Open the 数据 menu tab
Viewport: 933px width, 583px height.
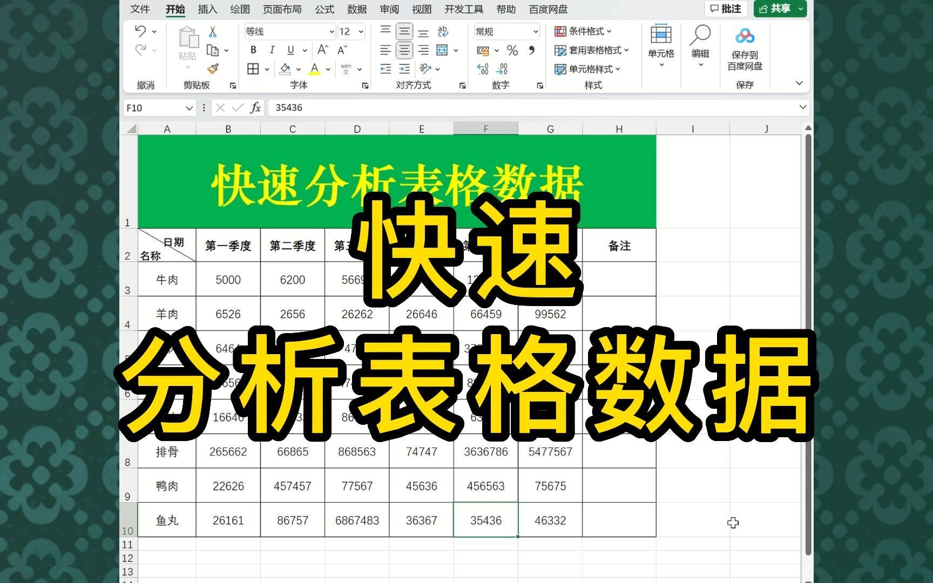point(357,9)
